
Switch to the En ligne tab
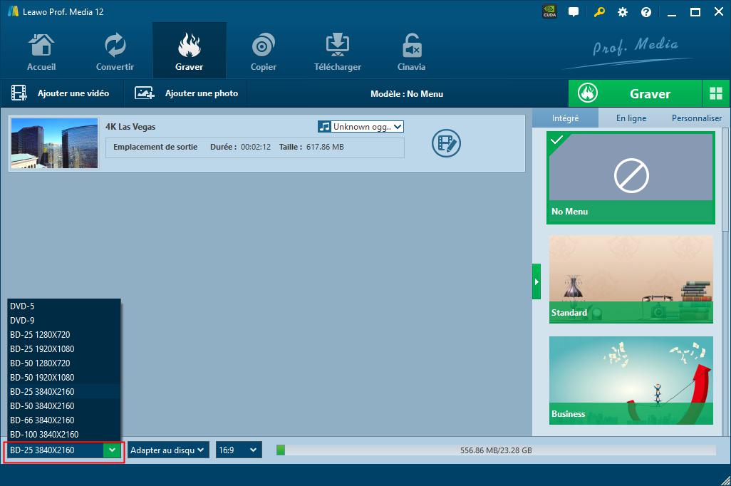(x=631, y=118)
